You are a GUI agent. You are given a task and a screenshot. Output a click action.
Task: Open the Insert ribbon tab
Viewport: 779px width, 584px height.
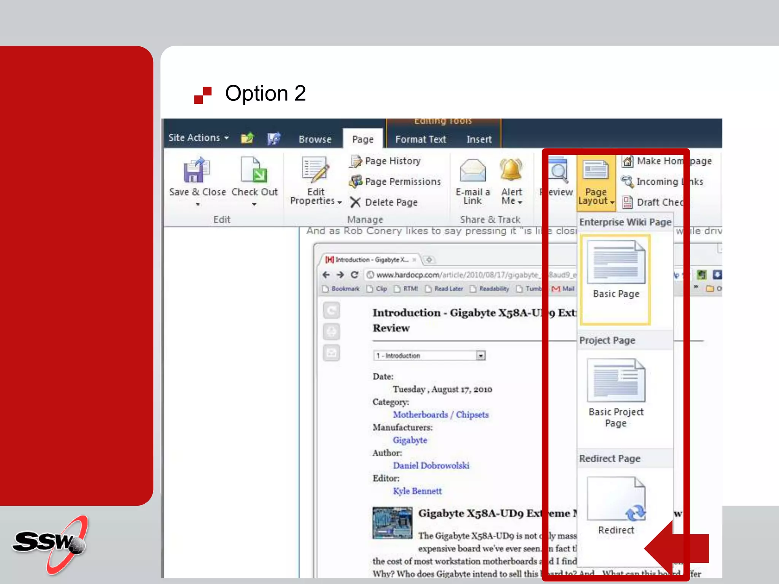point(479,139)
